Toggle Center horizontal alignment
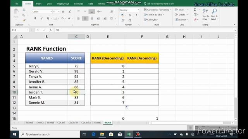248x139 pixels. 85,19
